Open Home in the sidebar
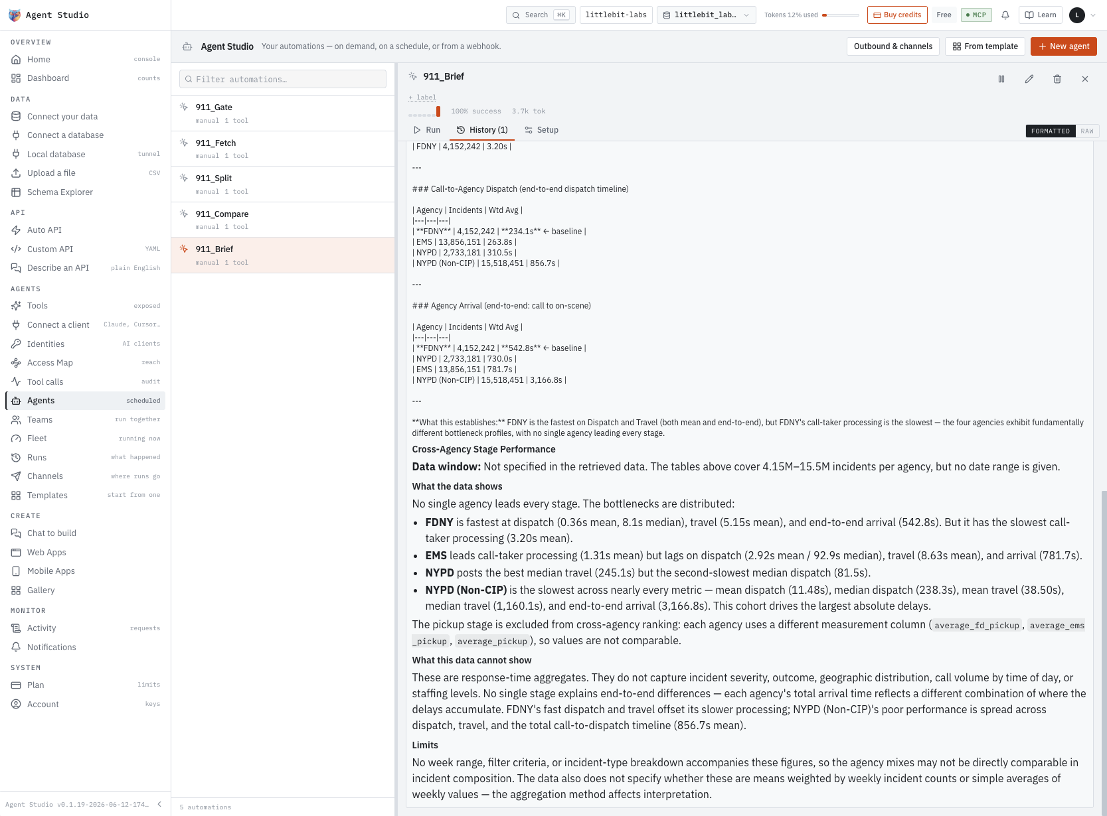Screen dimensions: 1107x816 (85, 59)
